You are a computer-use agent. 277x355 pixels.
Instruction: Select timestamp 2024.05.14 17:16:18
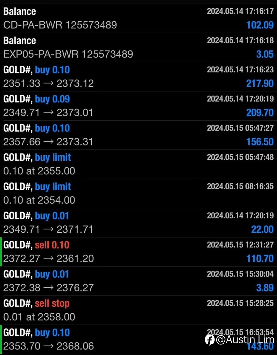(240, 40)
